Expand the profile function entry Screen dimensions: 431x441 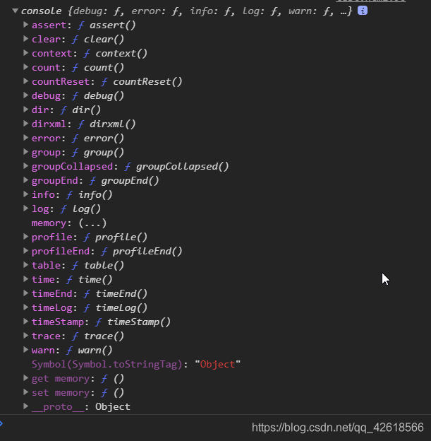[25, 237]
